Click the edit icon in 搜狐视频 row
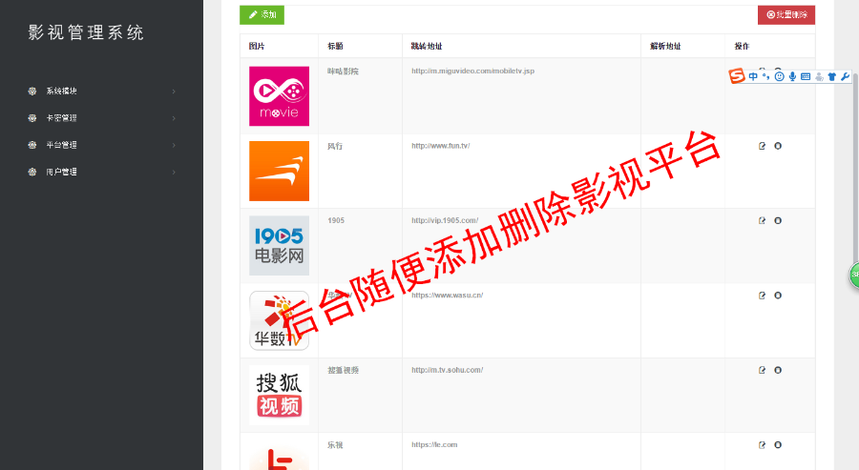Viewport: 859px width, 470px height. click(x=762, y=370)
